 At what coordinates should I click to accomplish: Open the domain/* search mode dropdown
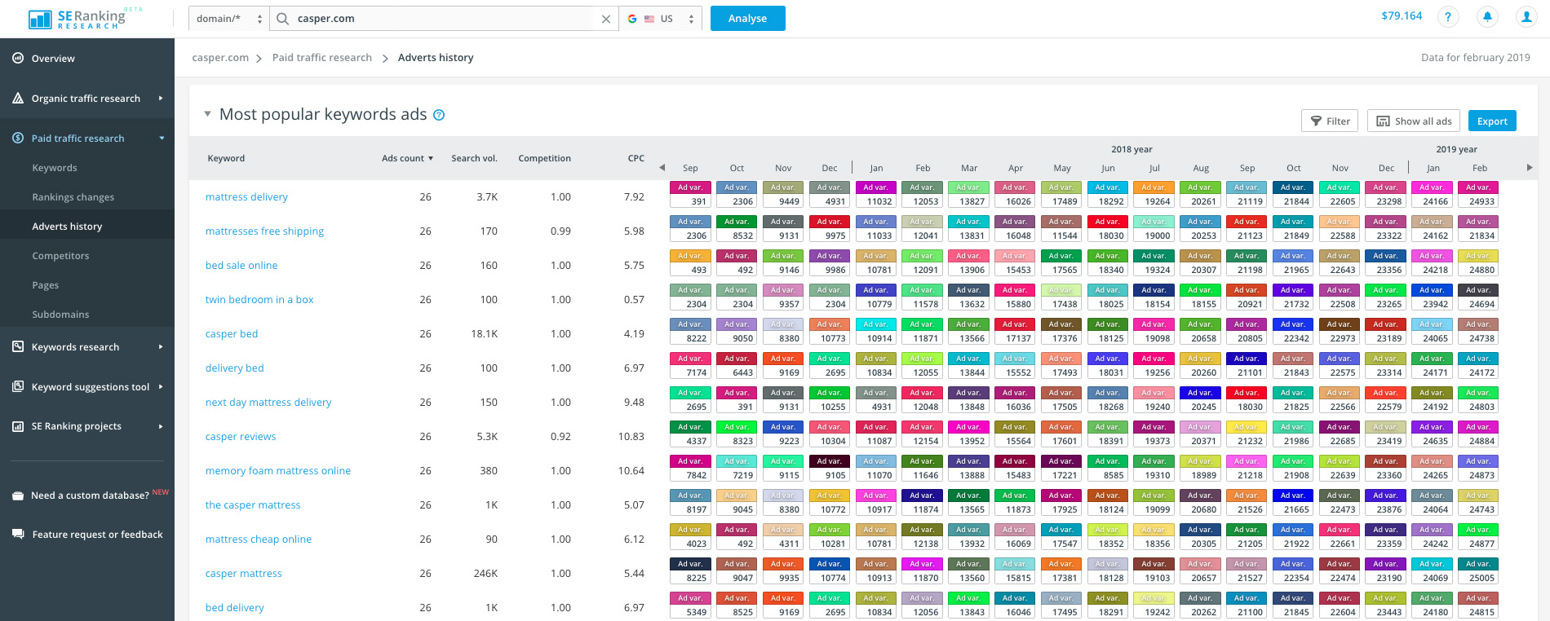coord(228,19)
